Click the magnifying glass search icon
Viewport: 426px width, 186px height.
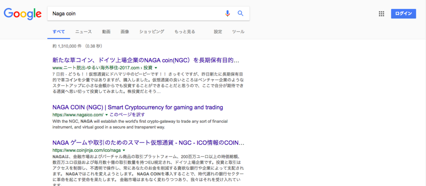click(x=240, y=13)
